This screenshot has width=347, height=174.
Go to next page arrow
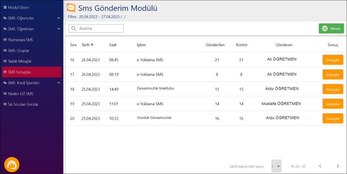pos(338,166)
